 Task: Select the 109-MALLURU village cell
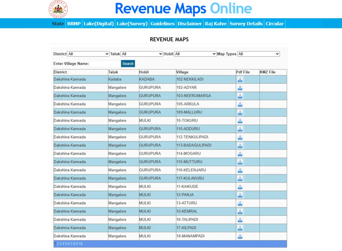(206, 112)
